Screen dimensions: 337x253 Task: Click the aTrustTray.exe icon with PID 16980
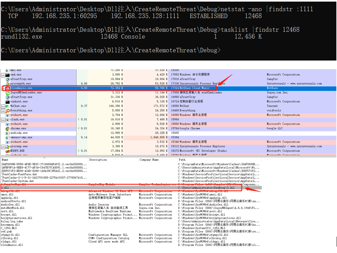[8, 97]
